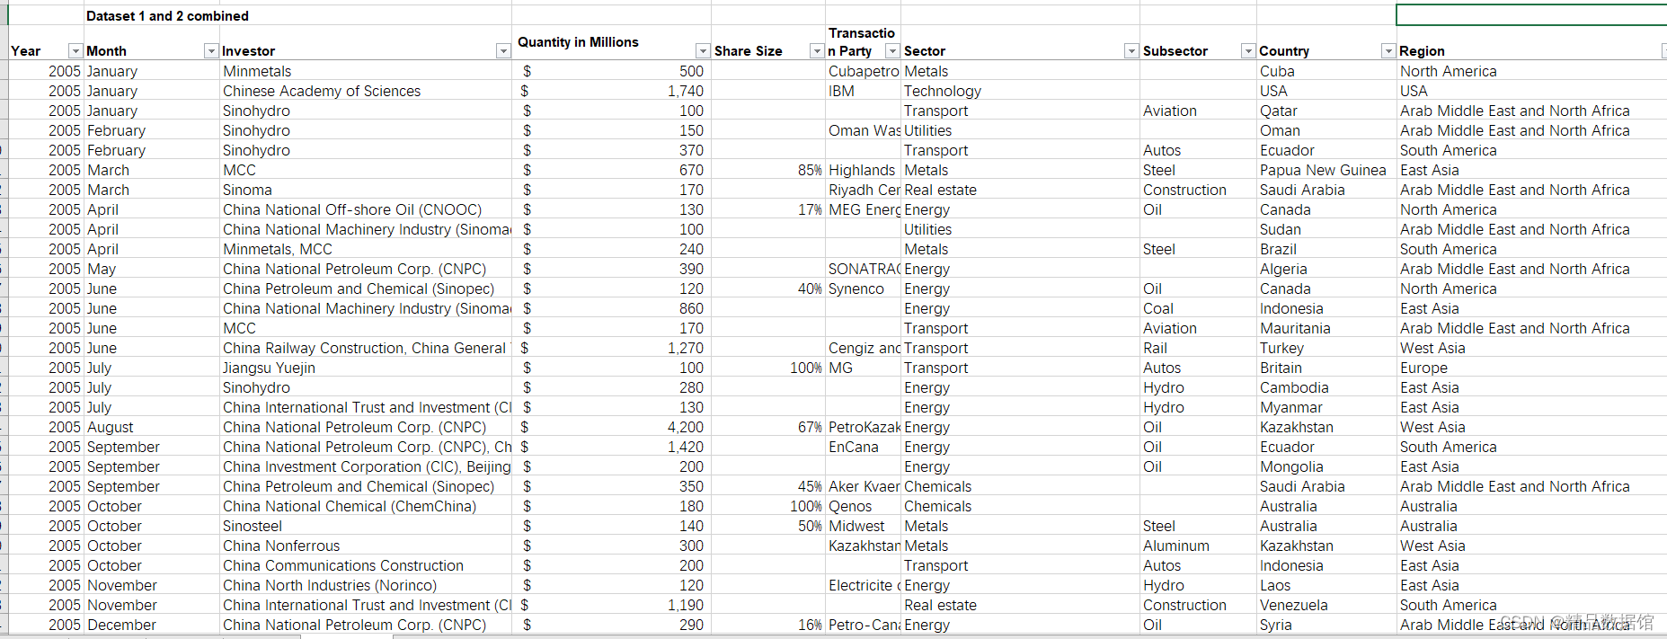Select the 'Riyadh Cer' transaction party cell
The width and height of the screenshot is (1667, 639).
coord(864,190)
